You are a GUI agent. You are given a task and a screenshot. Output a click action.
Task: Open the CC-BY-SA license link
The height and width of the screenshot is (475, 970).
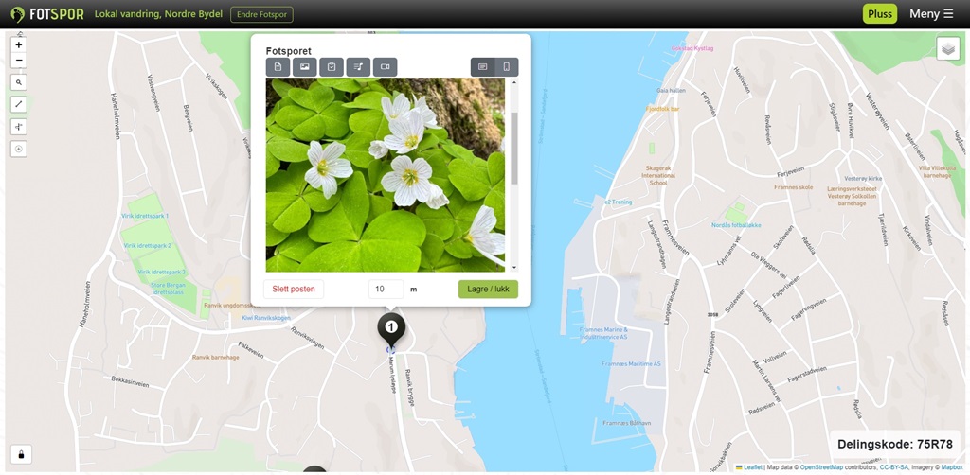coord(893,467)
